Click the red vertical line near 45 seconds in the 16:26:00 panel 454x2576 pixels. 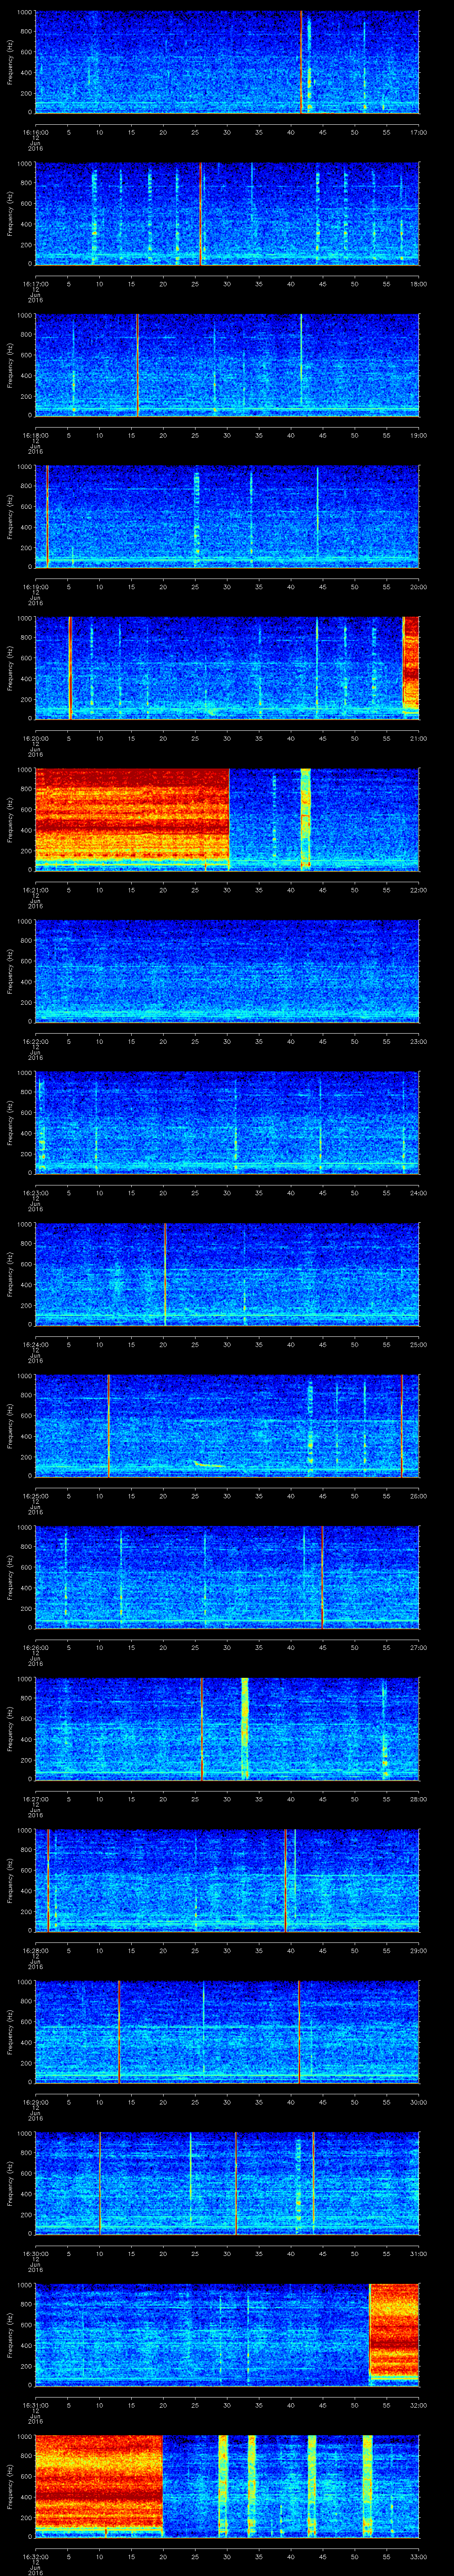[322, 1577]
